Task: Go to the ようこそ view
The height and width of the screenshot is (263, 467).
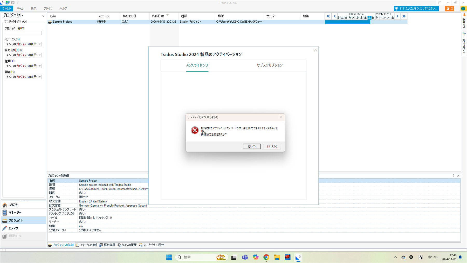Action: [x=23, y=205]
